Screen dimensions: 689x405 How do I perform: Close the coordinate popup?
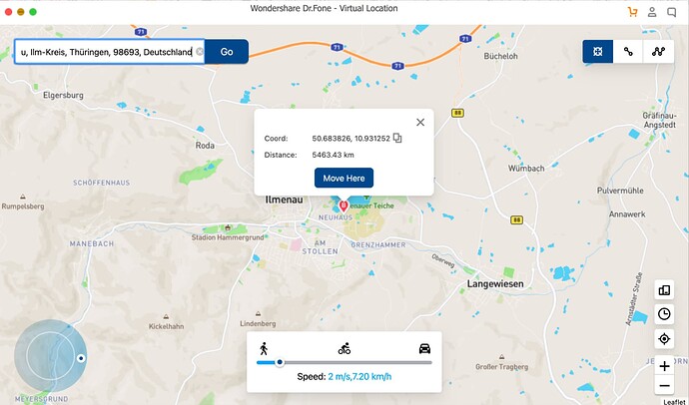[x=420, y=122]
